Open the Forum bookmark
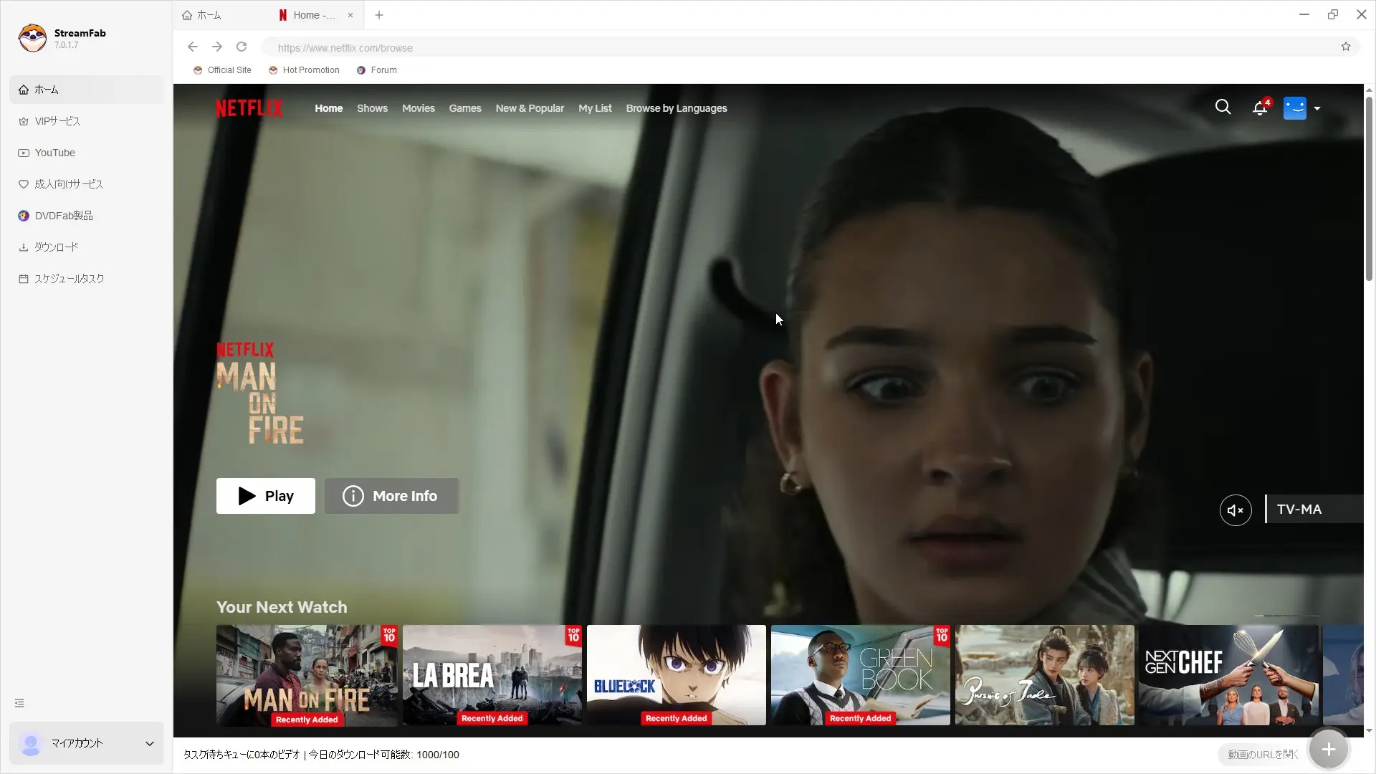This screenshot has height=774, width=1376. [377, 70]
